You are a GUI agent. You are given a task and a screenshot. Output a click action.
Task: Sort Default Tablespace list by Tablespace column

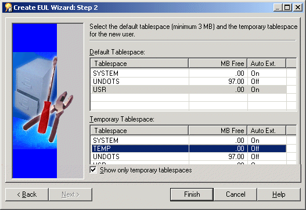pyautogui.click(x=139, y=64)
